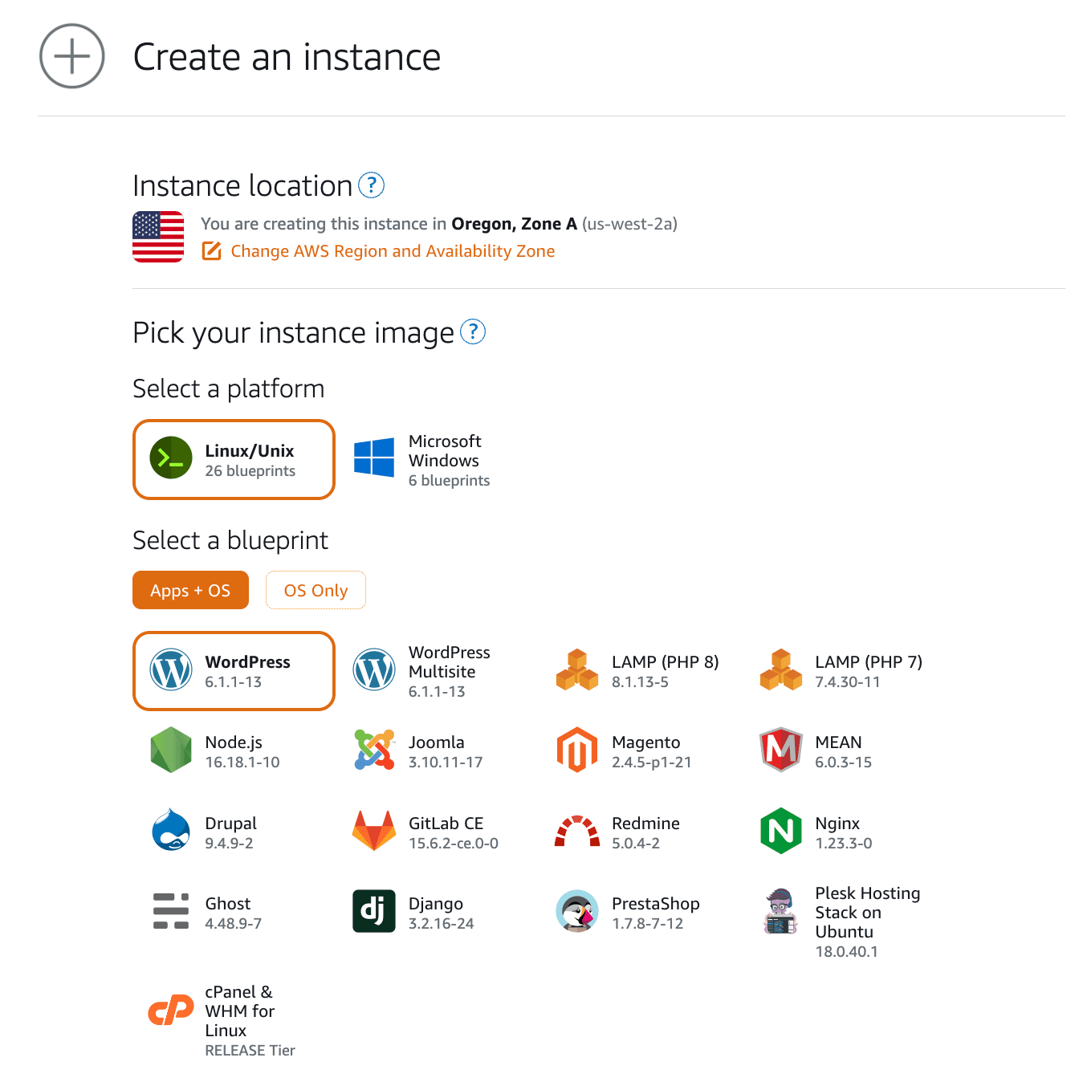Viewport: 1079px width, 1082px height.
Task: Click the WordPress Multisite 6.1.1-13 label
Action: click(x=449, y=672)
